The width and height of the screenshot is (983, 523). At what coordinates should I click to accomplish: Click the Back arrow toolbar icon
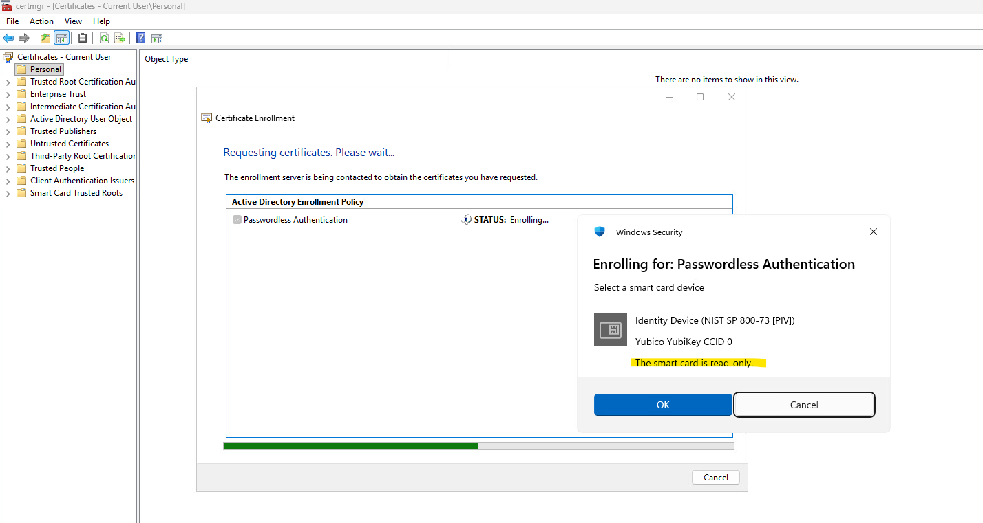(8, 38)
